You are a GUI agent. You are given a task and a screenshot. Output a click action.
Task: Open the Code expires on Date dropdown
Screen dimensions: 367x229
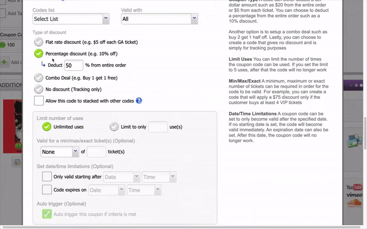[107, 190]
